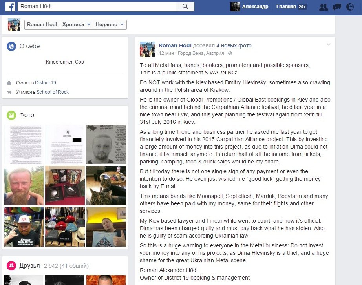Open the School of Rock link

53,92
